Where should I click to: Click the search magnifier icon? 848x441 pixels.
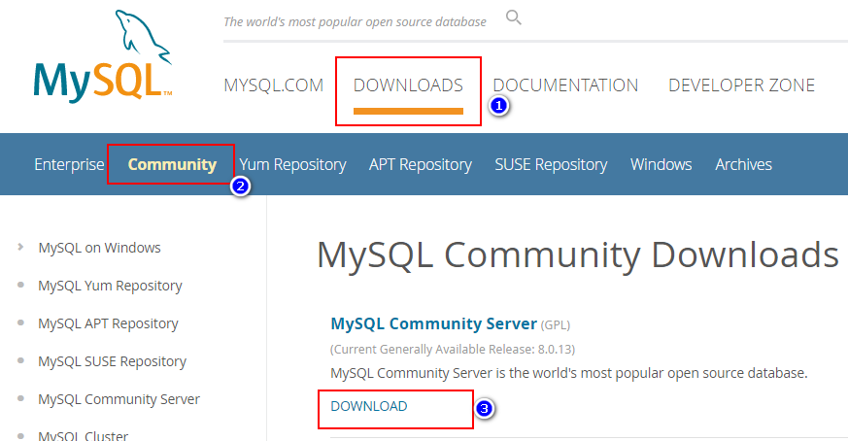coord(513,17)
